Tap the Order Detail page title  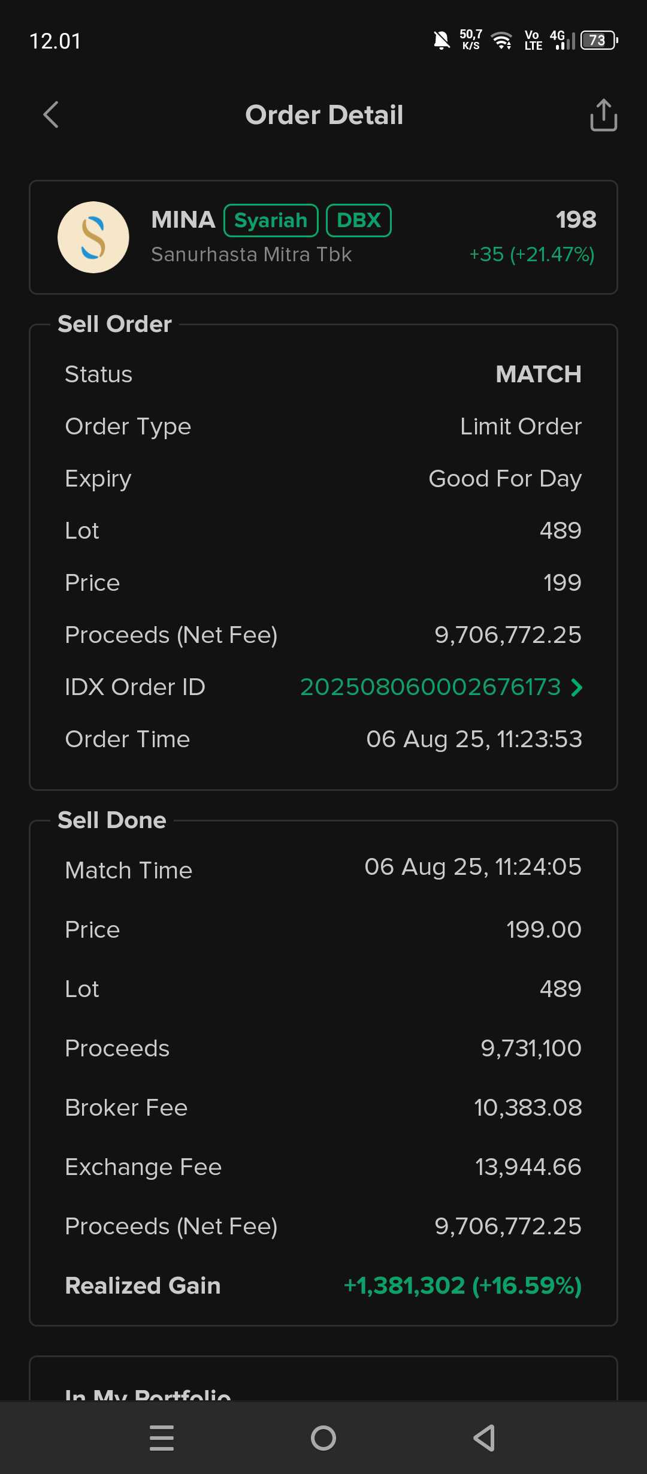point(324,115)
